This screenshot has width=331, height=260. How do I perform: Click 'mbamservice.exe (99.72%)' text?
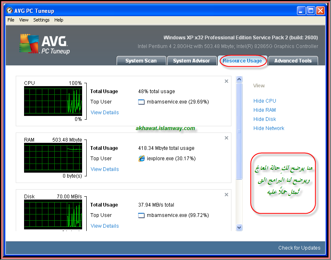click(178, 215)
